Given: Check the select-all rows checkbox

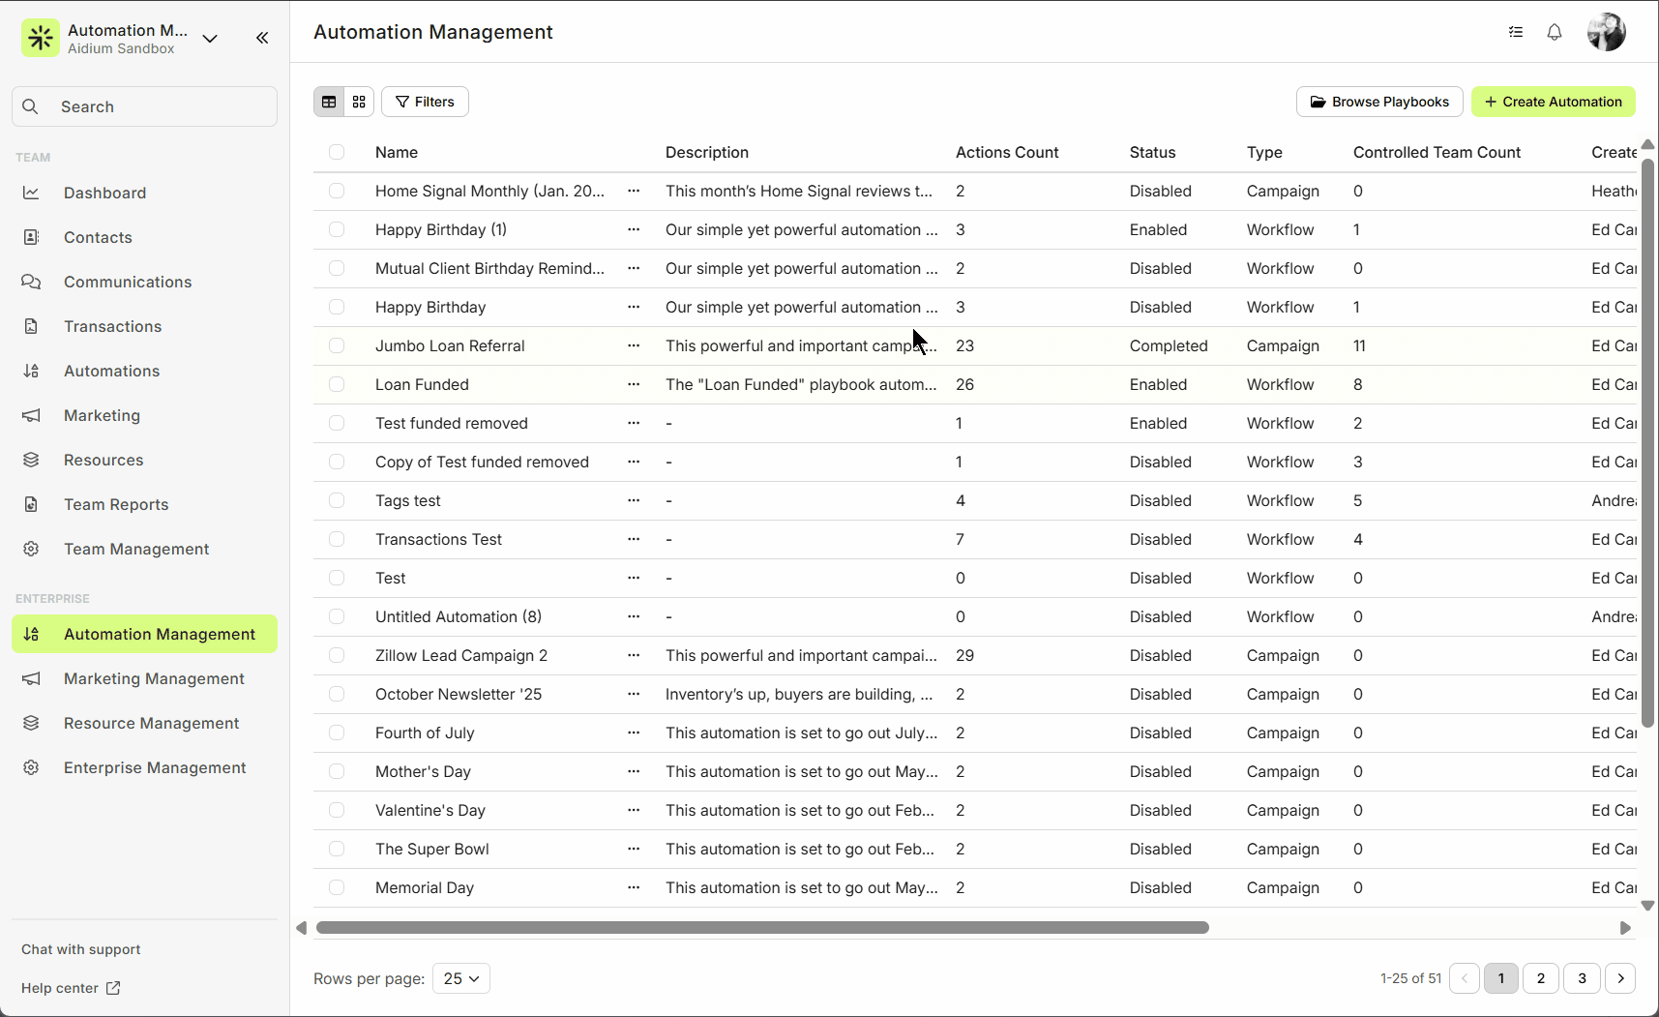Looking at the screenshot, I should 337,152.
